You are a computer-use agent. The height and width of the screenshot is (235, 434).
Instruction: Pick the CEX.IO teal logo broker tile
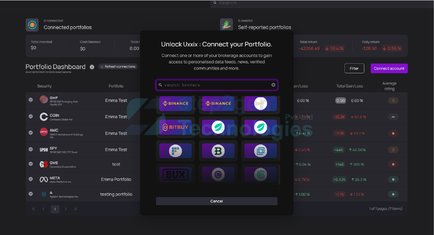pyautogui.click(x=261, y=174)
